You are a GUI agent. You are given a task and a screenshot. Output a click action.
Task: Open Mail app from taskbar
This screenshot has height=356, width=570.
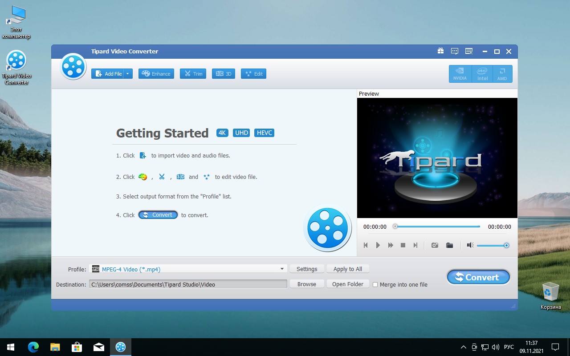pyautogui.click(x=99, y=347)
